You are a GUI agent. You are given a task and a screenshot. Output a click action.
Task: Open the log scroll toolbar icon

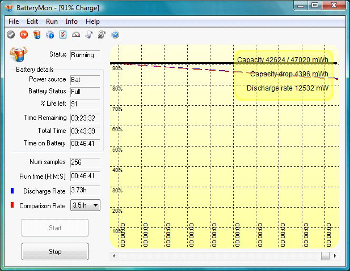click(89, 35)
